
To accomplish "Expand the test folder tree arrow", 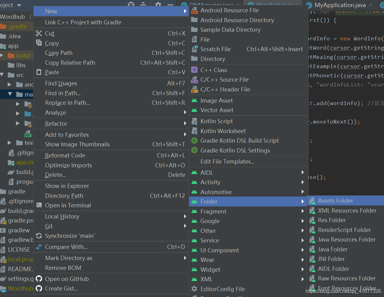I will 10,143.
